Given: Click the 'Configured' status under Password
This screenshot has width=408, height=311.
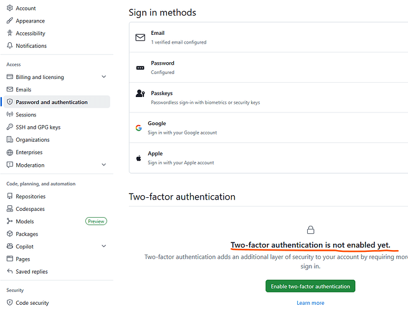Looking at the screenshot, I should 163,72.
